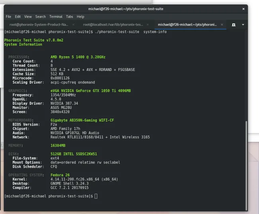Click the 'Mount Options:' label
This screenshot has width=259, height=214.
click(27, 163)
